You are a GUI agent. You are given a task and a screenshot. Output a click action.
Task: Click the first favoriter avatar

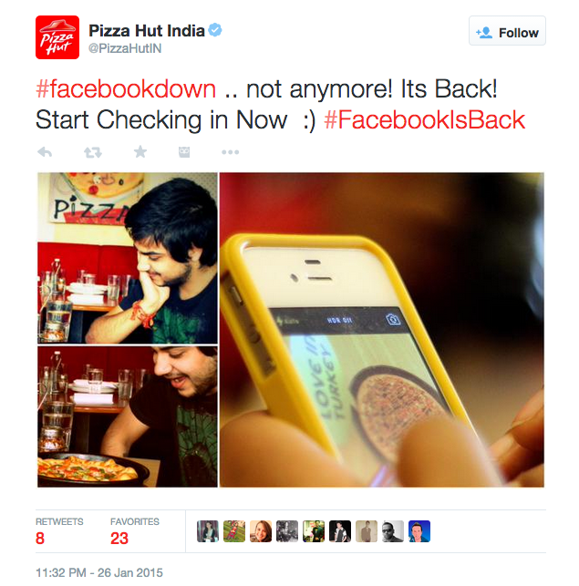(x=208, y=531)
